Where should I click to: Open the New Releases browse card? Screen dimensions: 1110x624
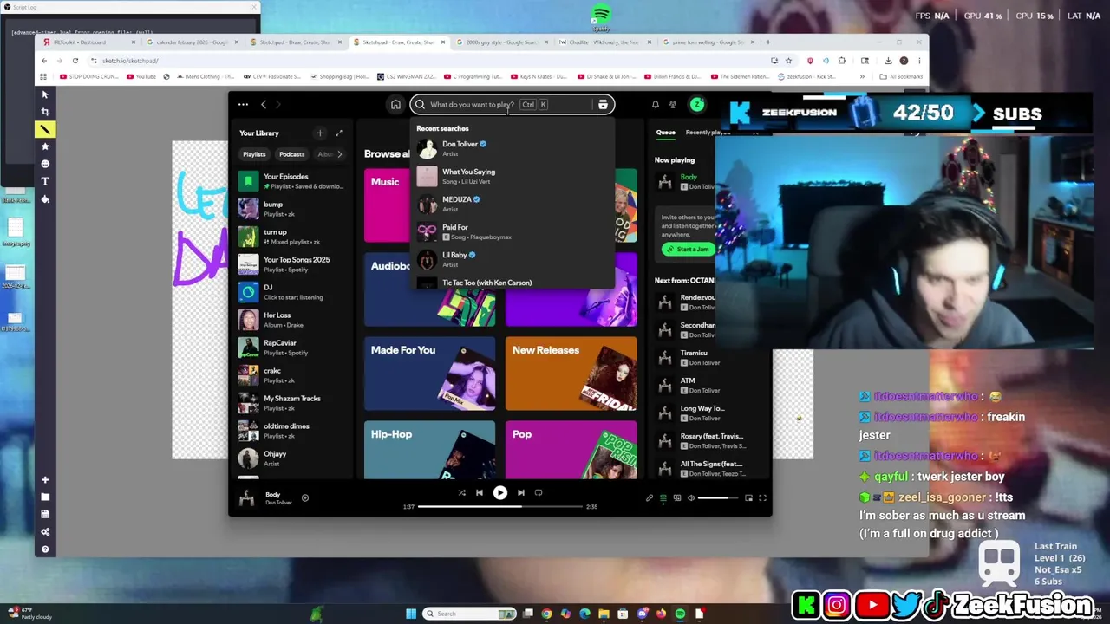(571, 374)
